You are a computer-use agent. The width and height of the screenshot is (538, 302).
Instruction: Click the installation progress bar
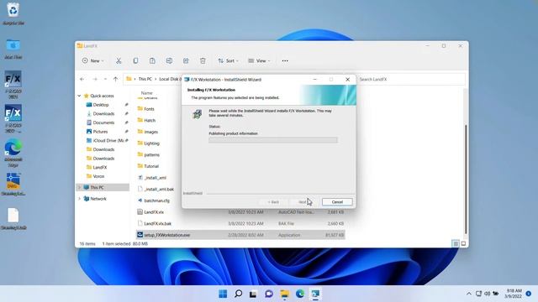click(273, 140)
